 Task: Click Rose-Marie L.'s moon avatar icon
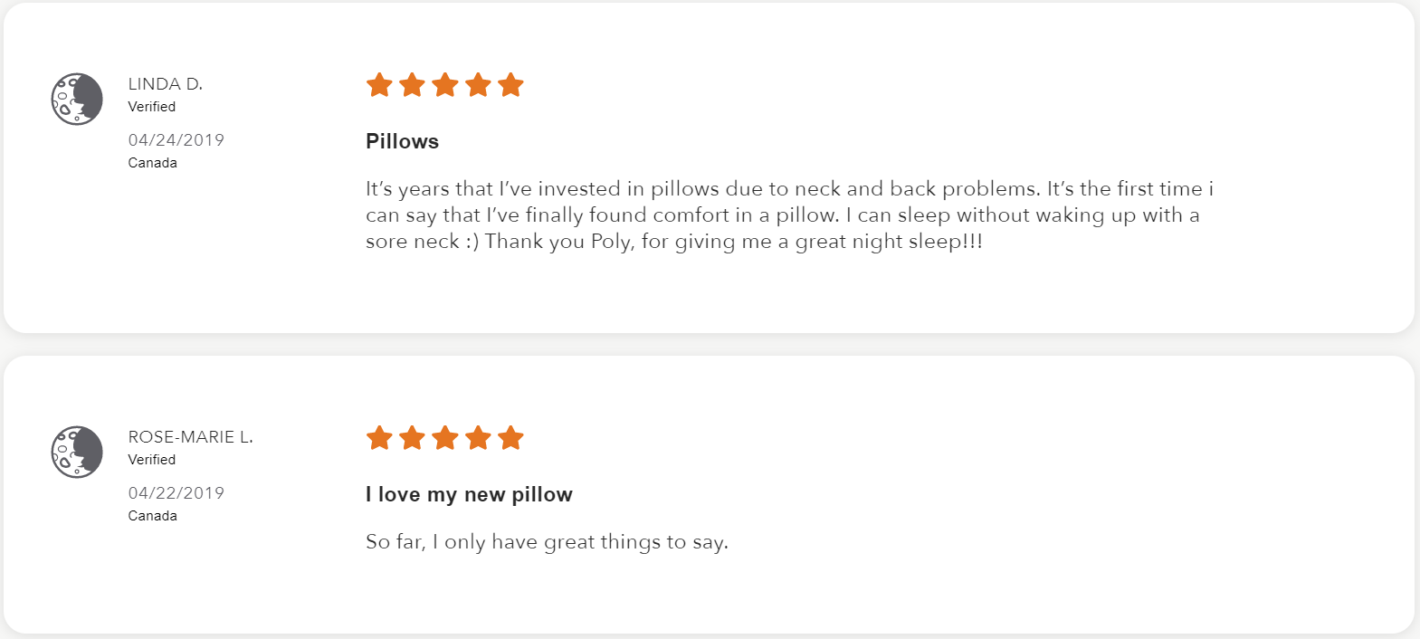click(77, 452)
